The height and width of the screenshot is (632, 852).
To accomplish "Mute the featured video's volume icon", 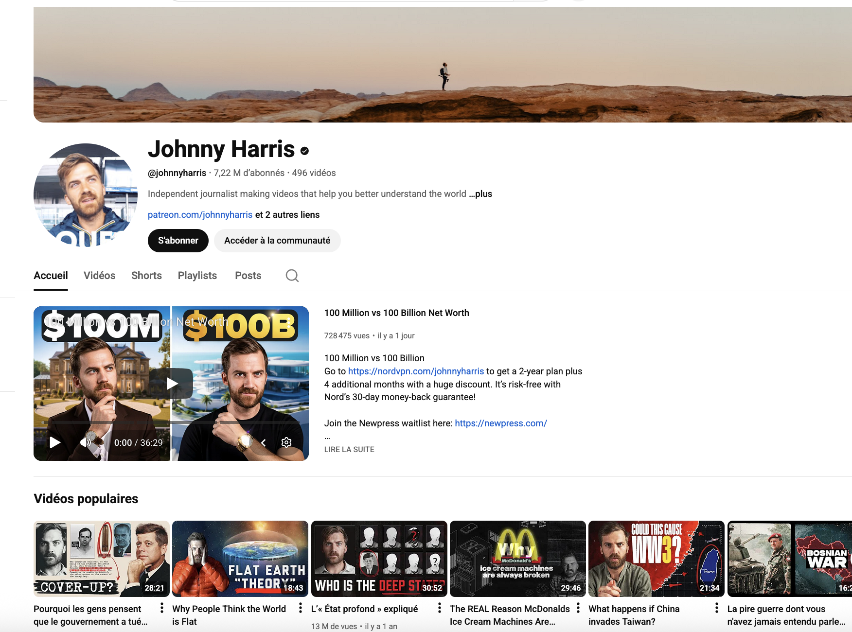I will pos(86,442).
